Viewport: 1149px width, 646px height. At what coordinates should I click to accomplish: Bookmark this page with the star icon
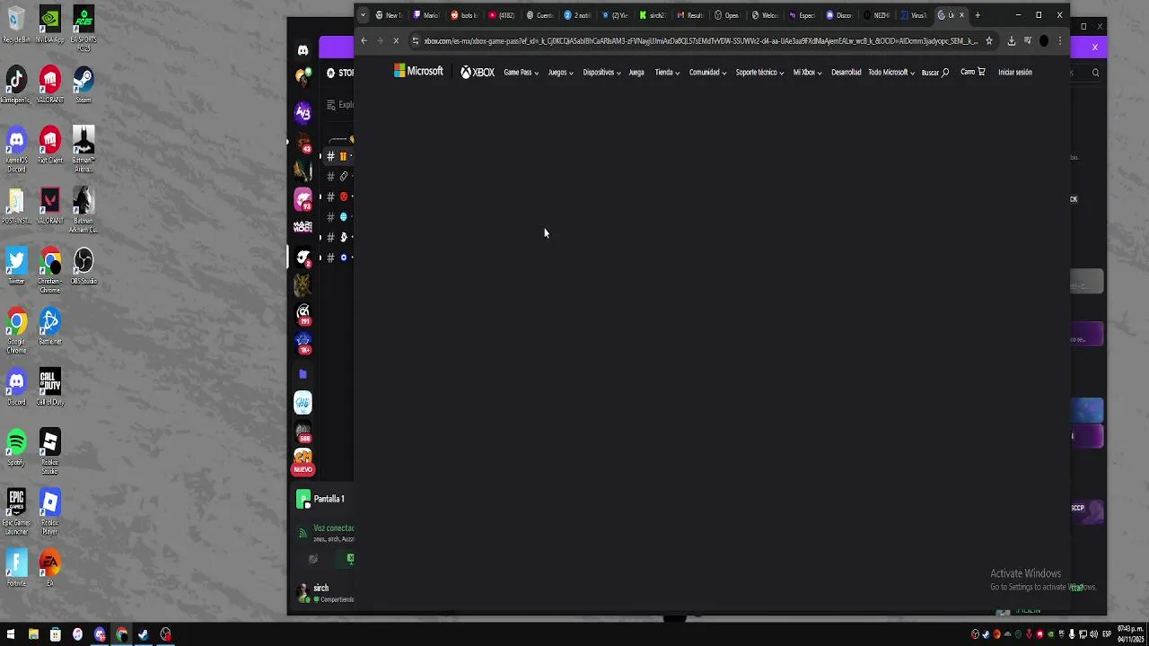click(989, 40)
